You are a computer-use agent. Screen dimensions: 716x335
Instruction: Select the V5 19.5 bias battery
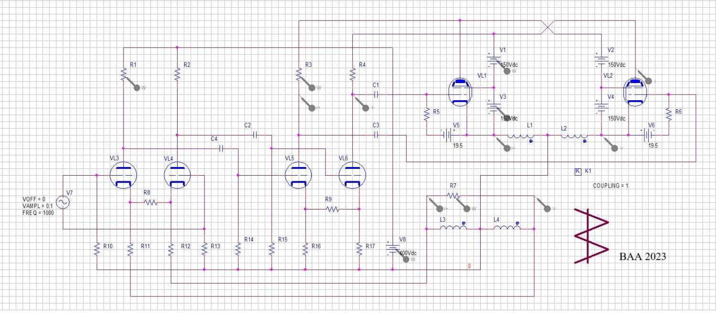pos(448,136)
